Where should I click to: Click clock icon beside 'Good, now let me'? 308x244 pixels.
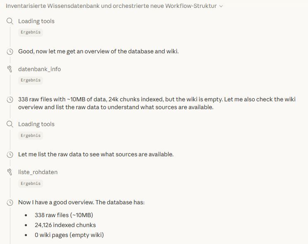(10, 52)
